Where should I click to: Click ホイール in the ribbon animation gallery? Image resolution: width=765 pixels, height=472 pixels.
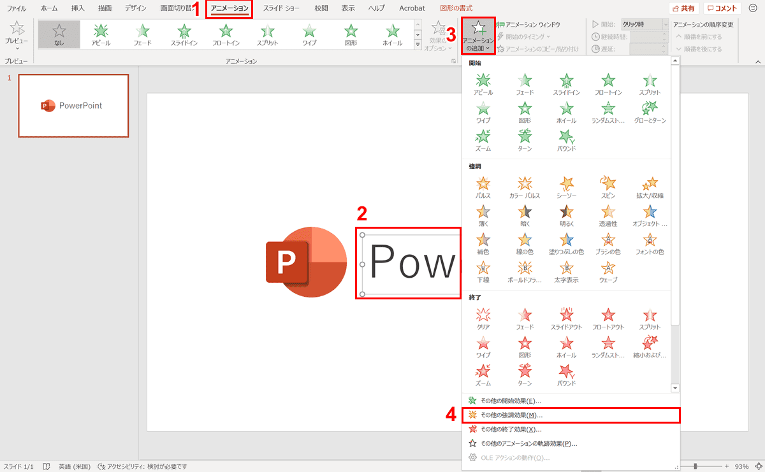coord(393,35)
